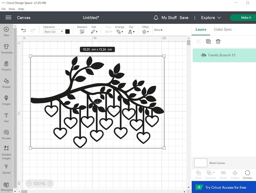Open the Explore machine dropdown
The width and height of the screenshot is (256, 193).
[211, 18]
